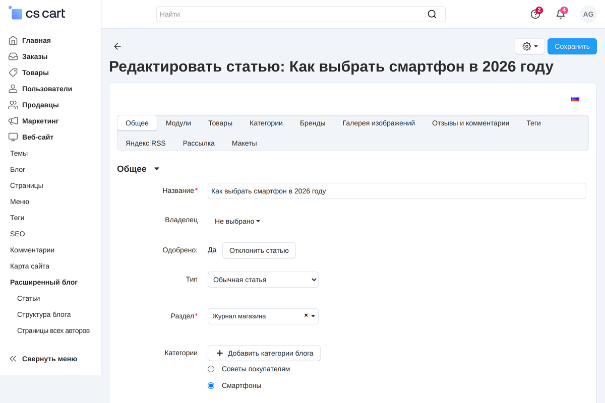605x403 pixels.
Task: Open Расширенный блог in the sidebar
Action: tap(44, 282)
